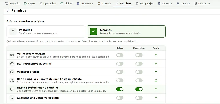Click the Admin column header
Viewport: 220px width, 104px height.
pyautogui.click(x=156, y=48)
